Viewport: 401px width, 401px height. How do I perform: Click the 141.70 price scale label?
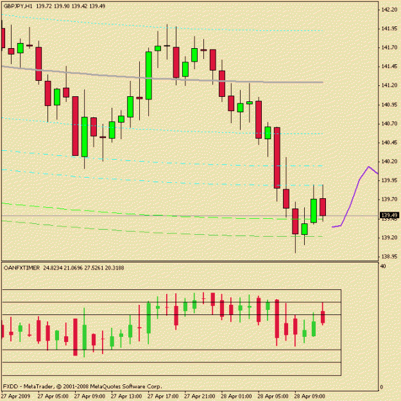(x=389, y=47)
